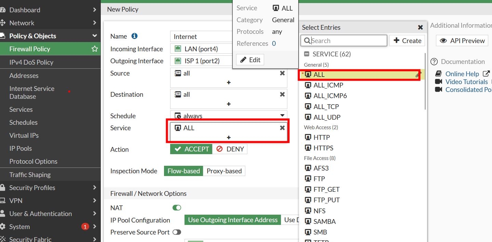Click the Video Tutorials camera icon
The height and width of the screenshot is (242, 492).
point(439,82)
